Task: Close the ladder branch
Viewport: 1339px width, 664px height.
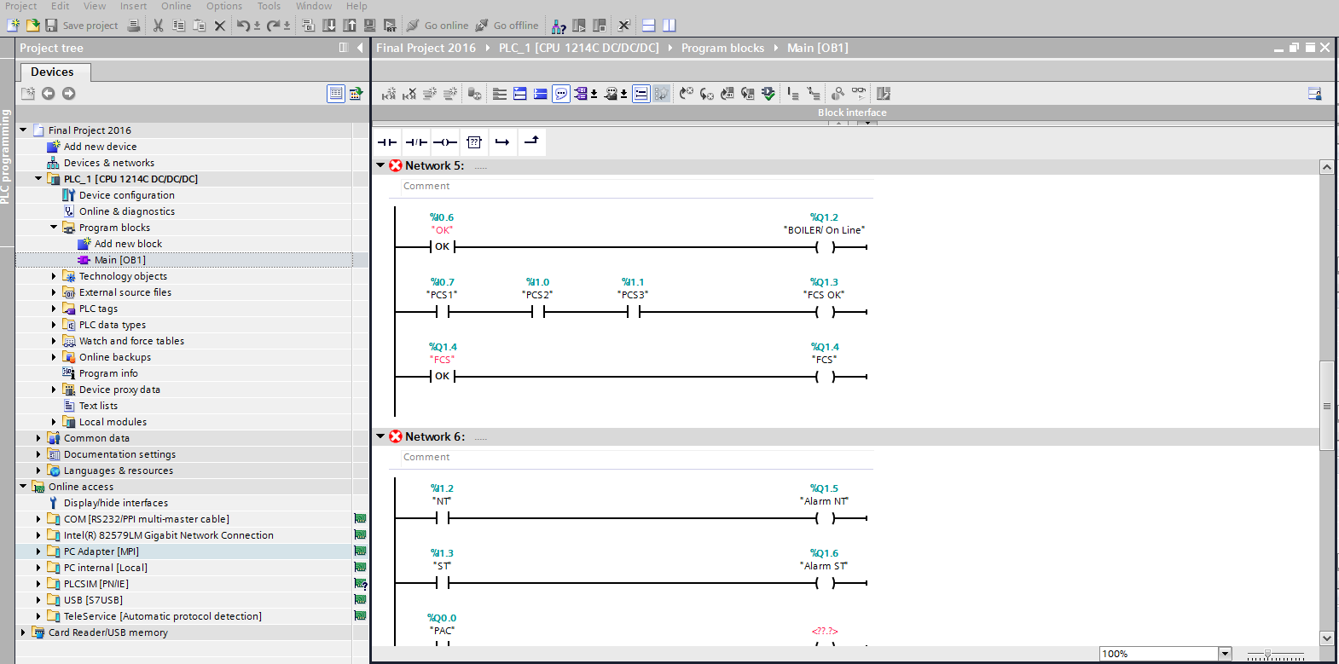Action: (531, 141)
